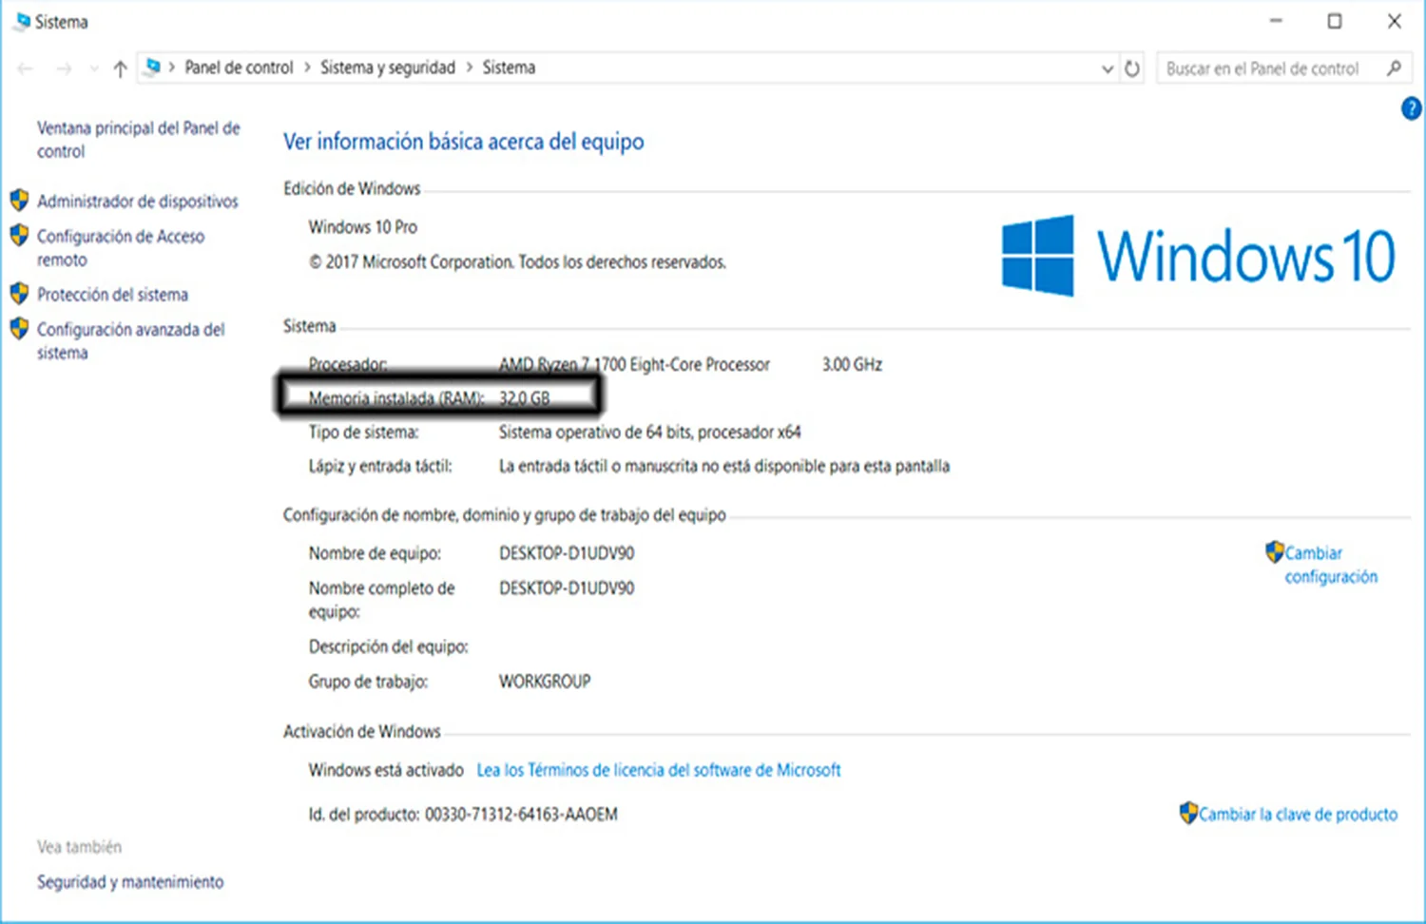1426x924 pixels.
Task: Click the search magnifier icon
Action: point(1394,68)
